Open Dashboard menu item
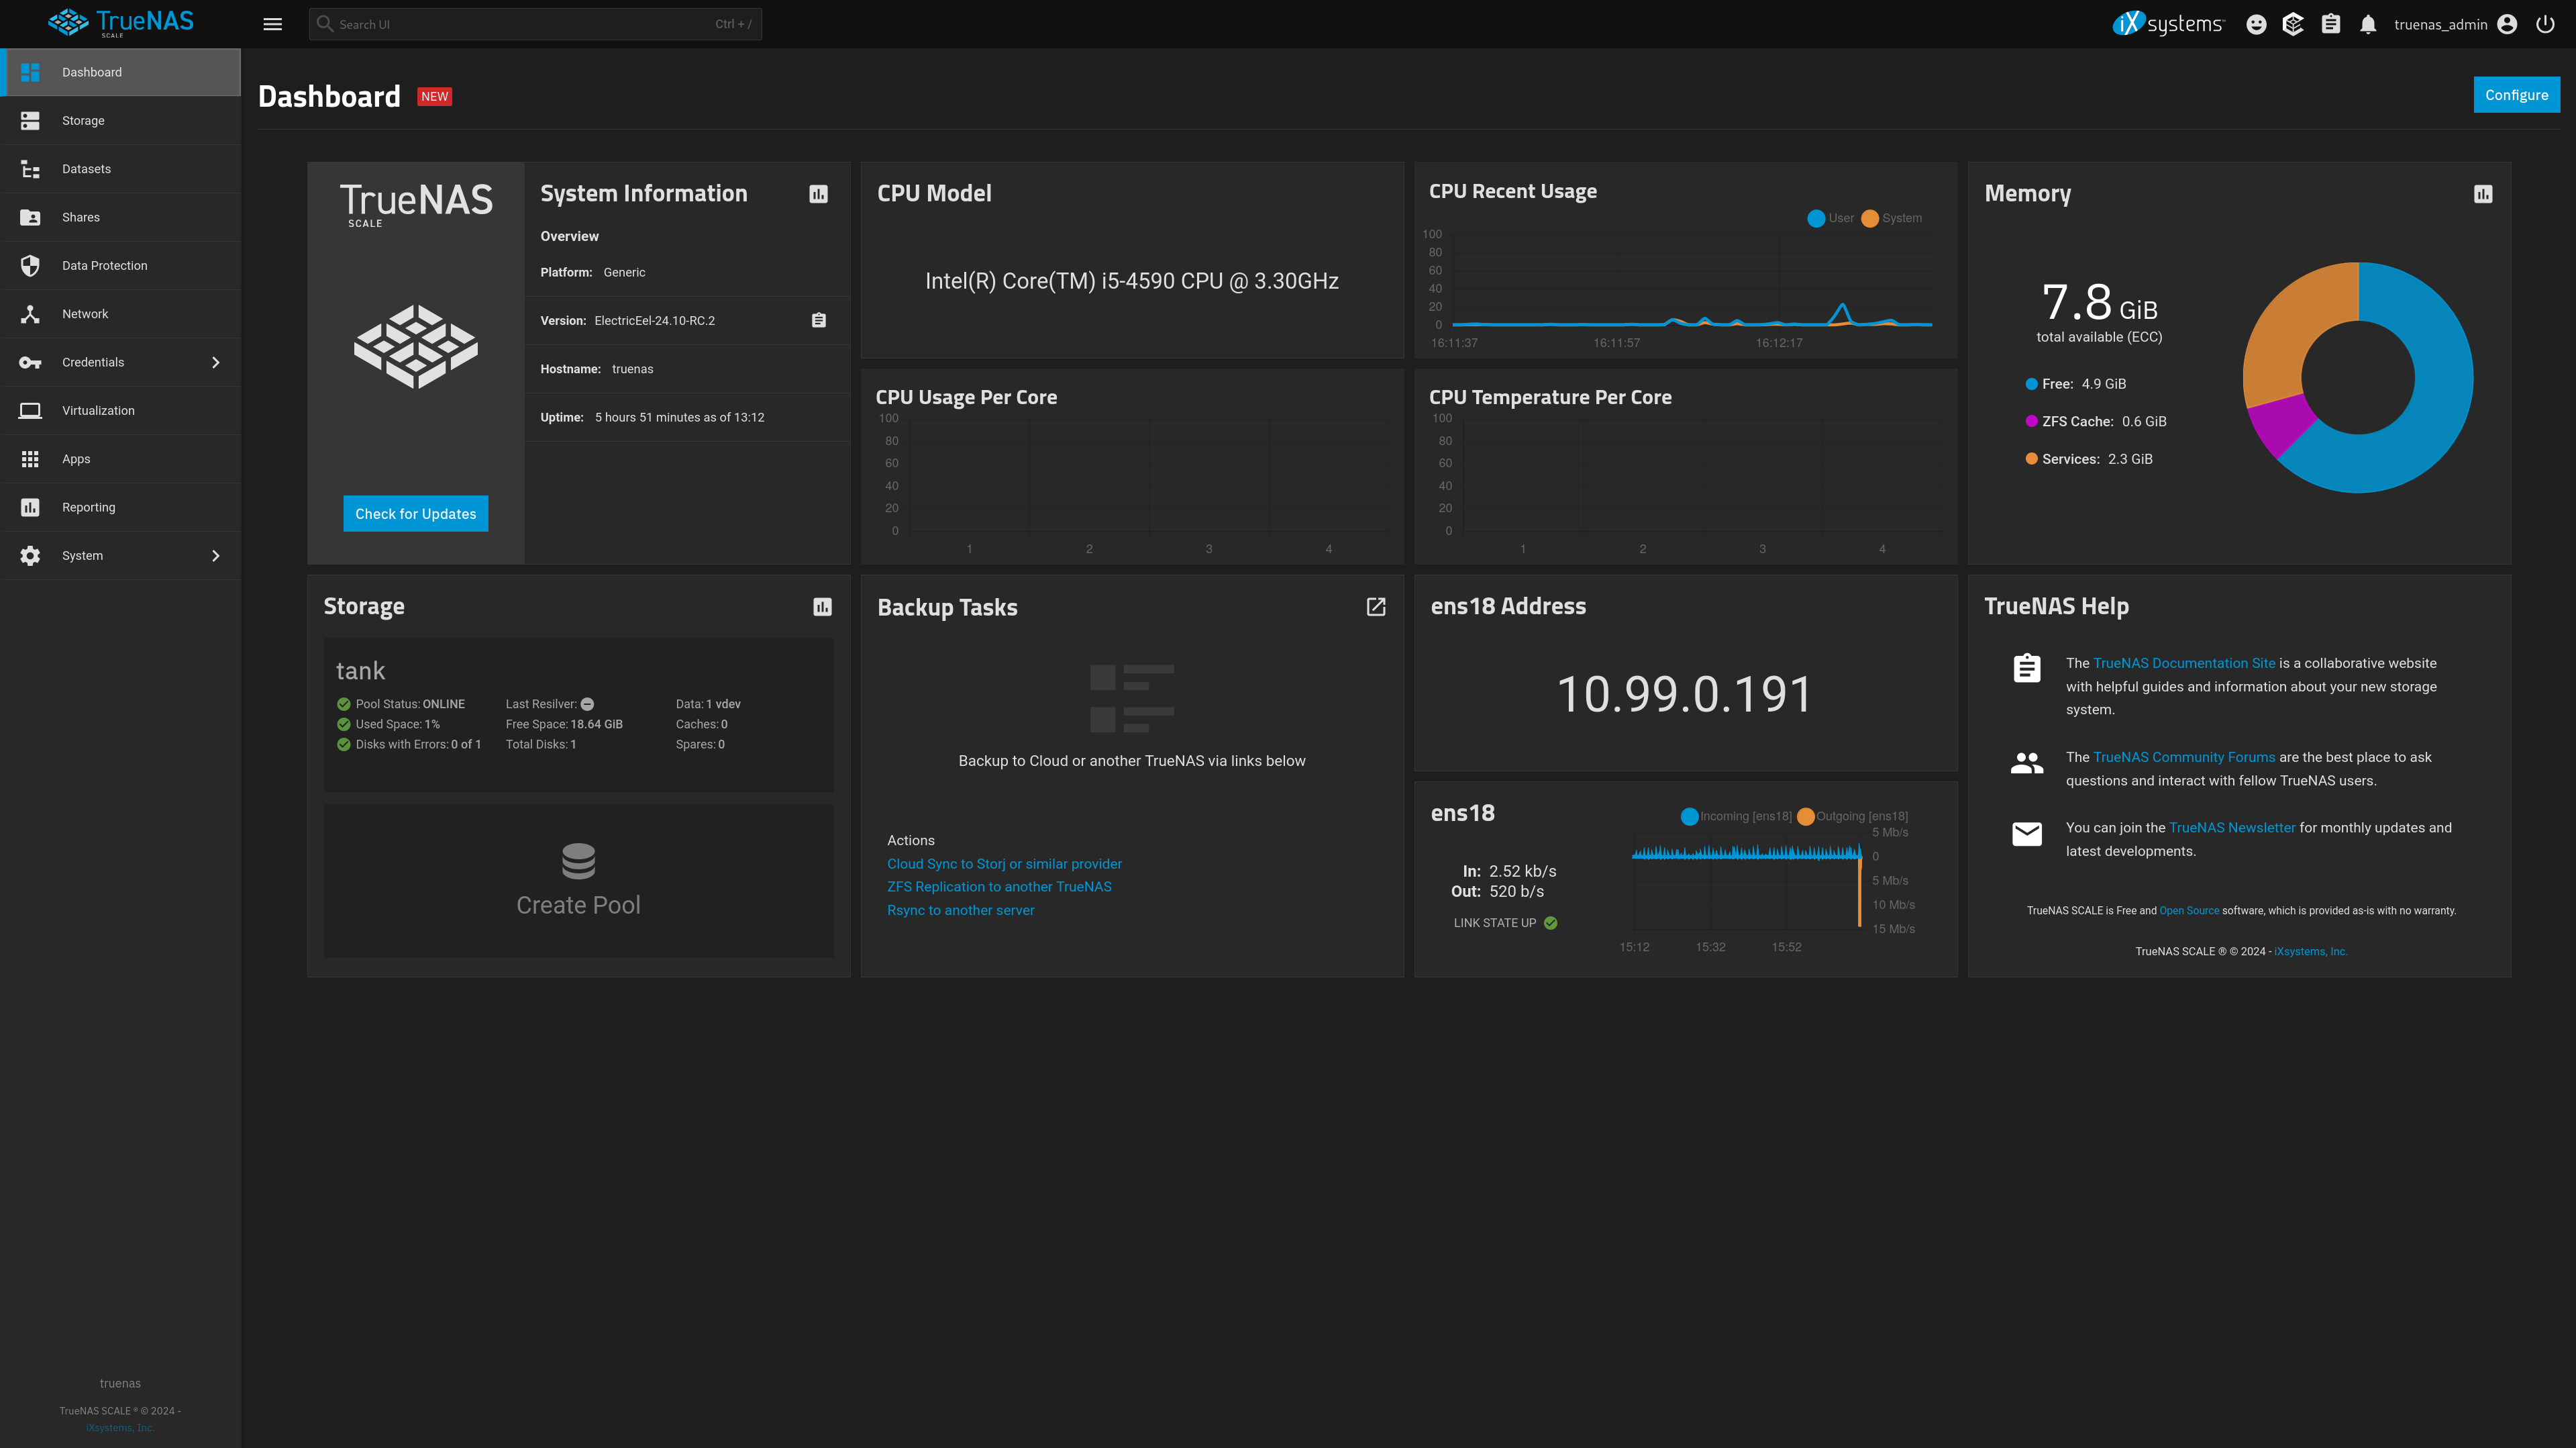2576x1448 pixels. (120, 72)
